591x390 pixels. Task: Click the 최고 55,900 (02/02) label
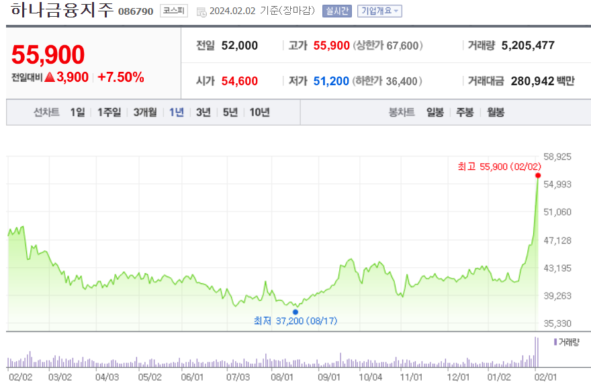click(500, 166)
